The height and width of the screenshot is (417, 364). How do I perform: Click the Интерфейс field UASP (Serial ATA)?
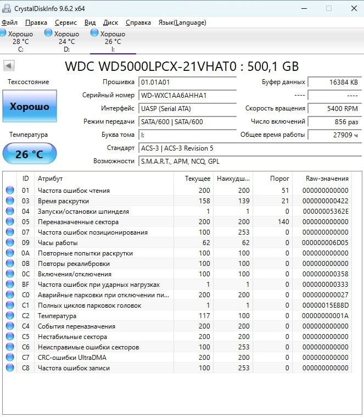[x=187, y=108]
